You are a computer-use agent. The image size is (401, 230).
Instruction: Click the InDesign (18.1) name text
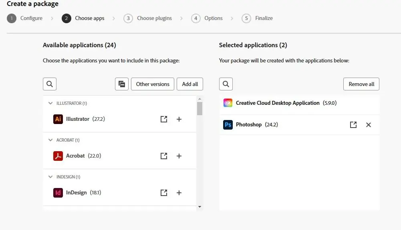click(84, 192)
